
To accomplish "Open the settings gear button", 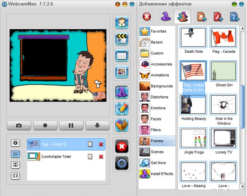I will point(122,163).
